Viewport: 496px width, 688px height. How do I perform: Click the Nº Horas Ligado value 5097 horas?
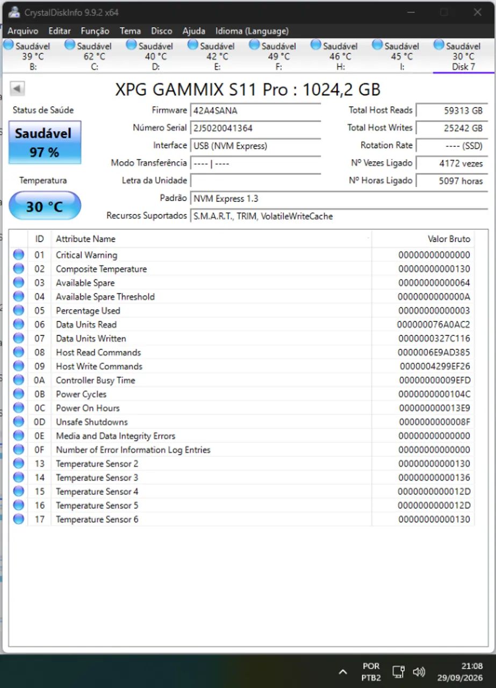(x=451, y=181)
